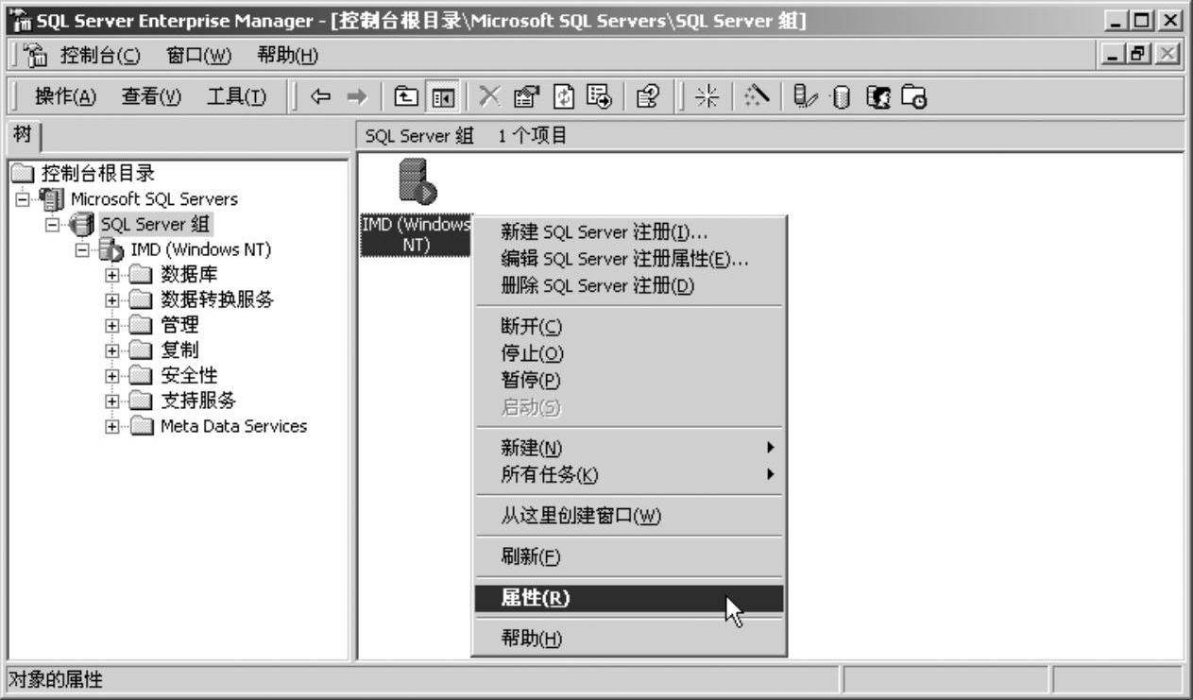Image resolution: width=1193 pixels, height=700 pixels.
Task: Choose 新建 SQL Server 注册(I)... menu entry
Action: coord(629,232)
